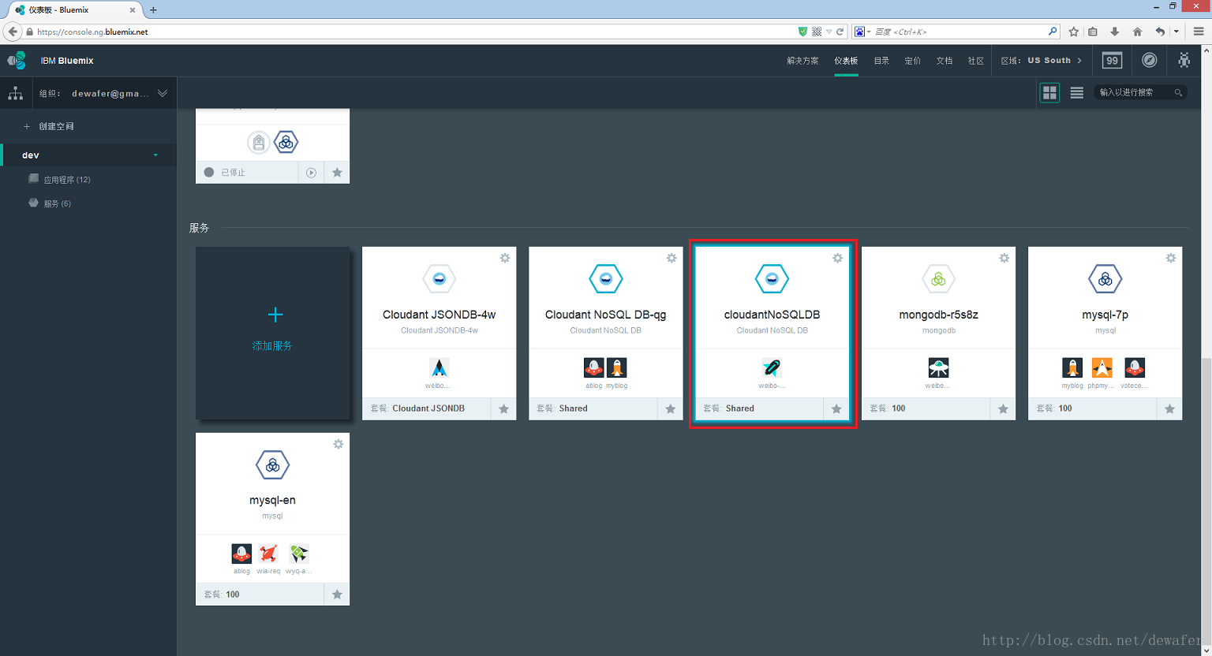Viewport: 1212px width, 656px height.
Task: Expand the organization dropdown chevron
Action: [163, 93]
